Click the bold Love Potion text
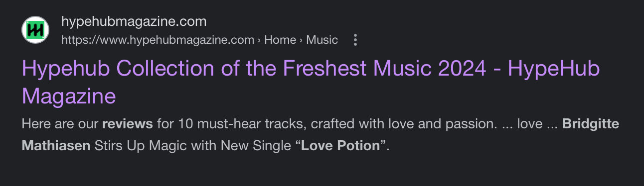 click(x=340, y=147)
